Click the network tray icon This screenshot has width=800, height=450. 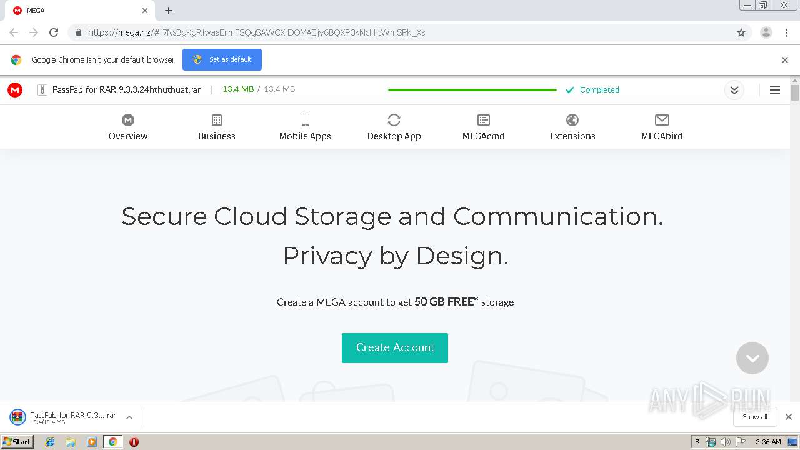pos(711,442)
